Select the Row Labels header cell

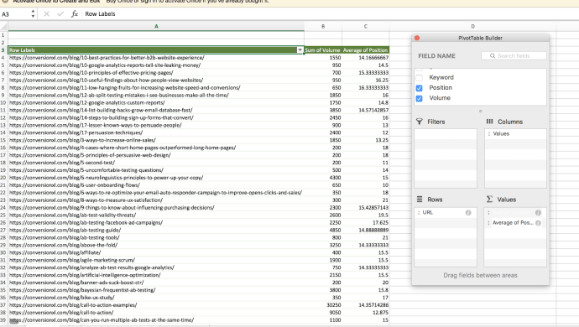click(156, 50)
